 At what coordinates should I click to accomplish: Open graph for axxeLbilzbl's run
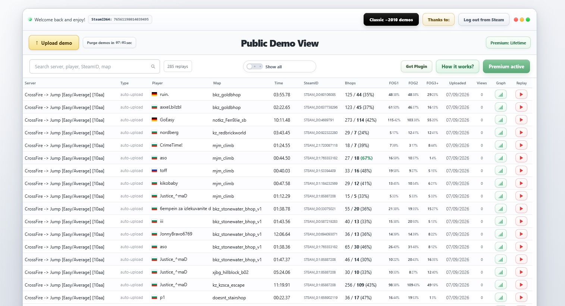click(x=500, y=107)
